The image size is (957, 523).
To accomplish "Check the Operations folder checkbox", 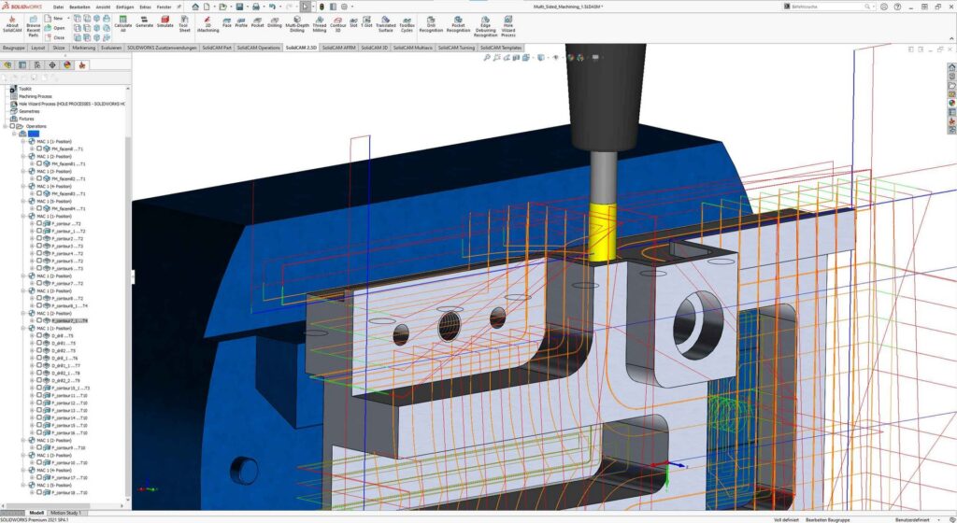I will (x=10, y=126).
